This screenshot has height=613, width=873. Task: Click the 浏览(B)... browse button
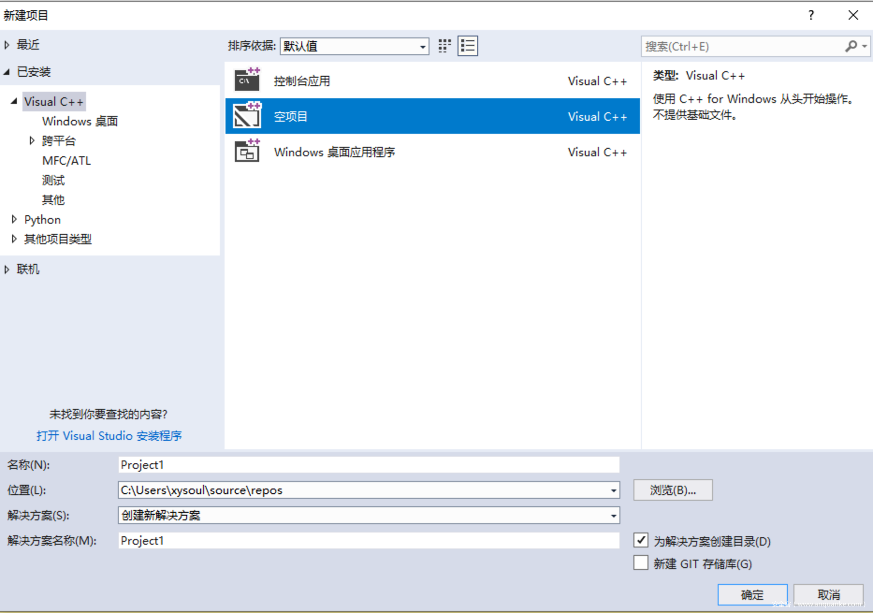(673, 490)
